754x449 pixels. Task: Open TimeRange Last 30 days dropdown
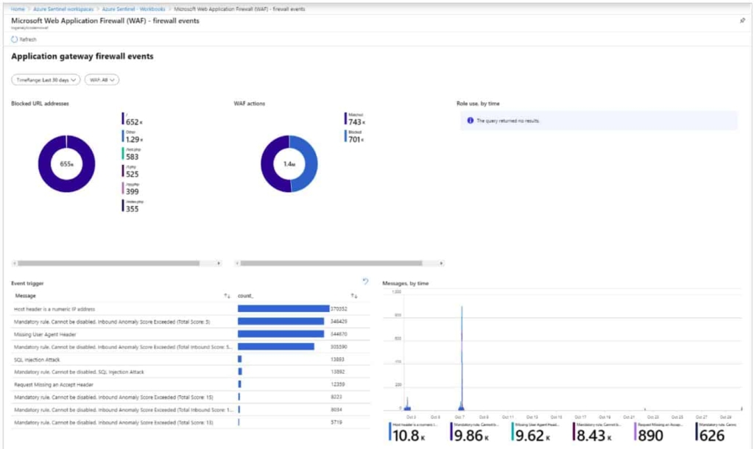tap(46, 79)
